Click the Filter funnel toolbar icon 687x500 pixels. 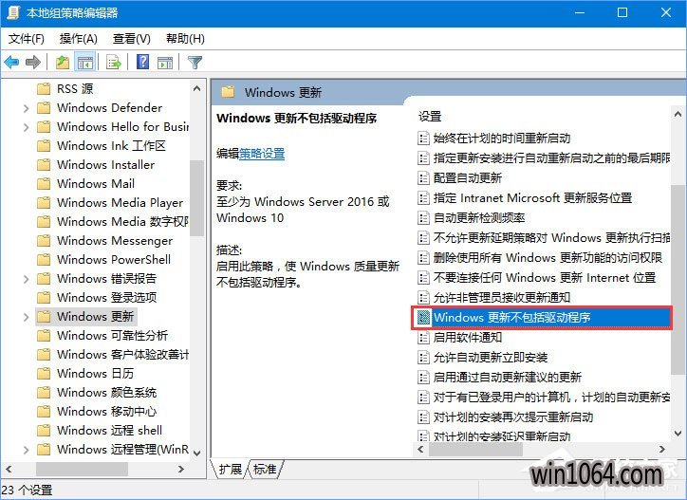click(195, 63)
